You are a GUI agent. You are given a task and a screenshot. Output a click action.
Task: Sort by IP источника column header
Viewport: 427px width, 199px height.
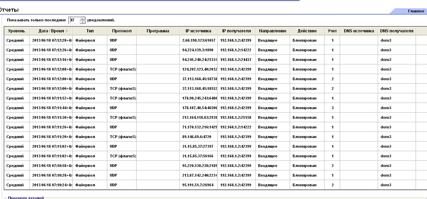coord(198,31)
